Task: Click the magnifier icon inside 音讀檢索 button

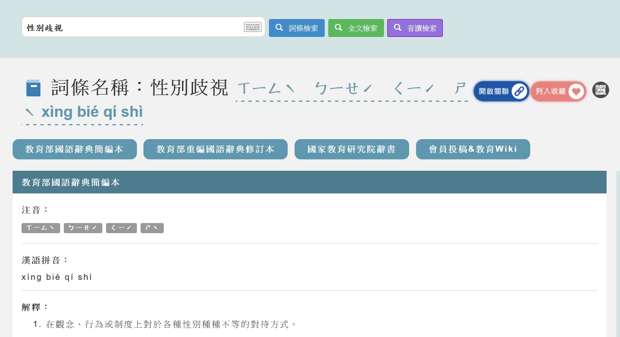Action: tap(397, 28)
